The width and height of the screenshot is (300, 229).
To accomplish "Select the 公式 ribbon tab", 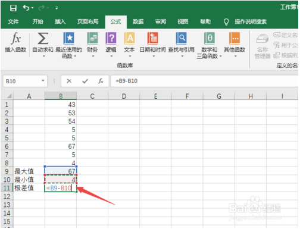I will pyautogui.click(x=116, y=21).
